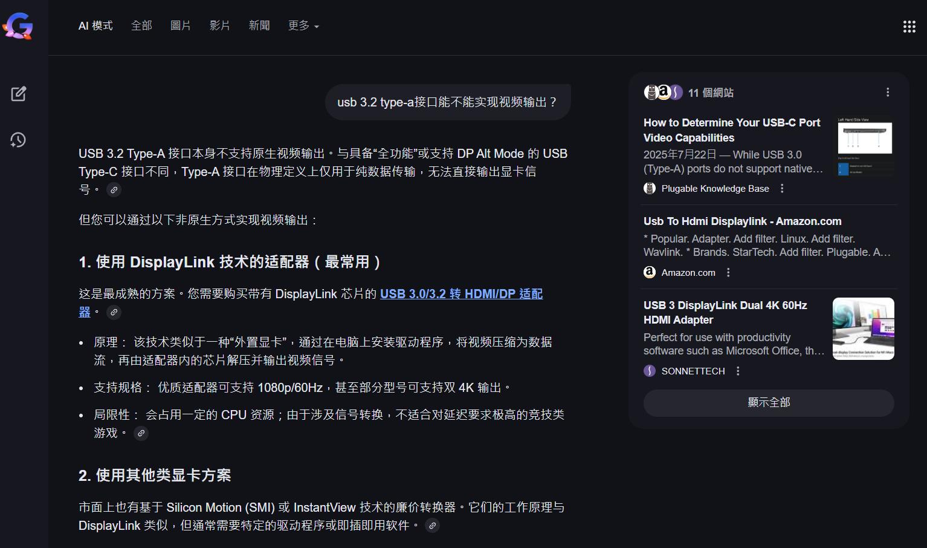Open USB 3 DisplayLink Dual 4K 60Hz result
The image size is (927, 548).
click(725, 313)
